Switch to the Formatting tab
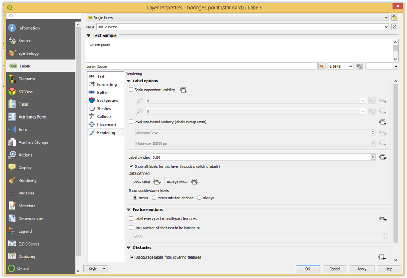The width and height of the screenshot is (407, 278). (105, 84)
